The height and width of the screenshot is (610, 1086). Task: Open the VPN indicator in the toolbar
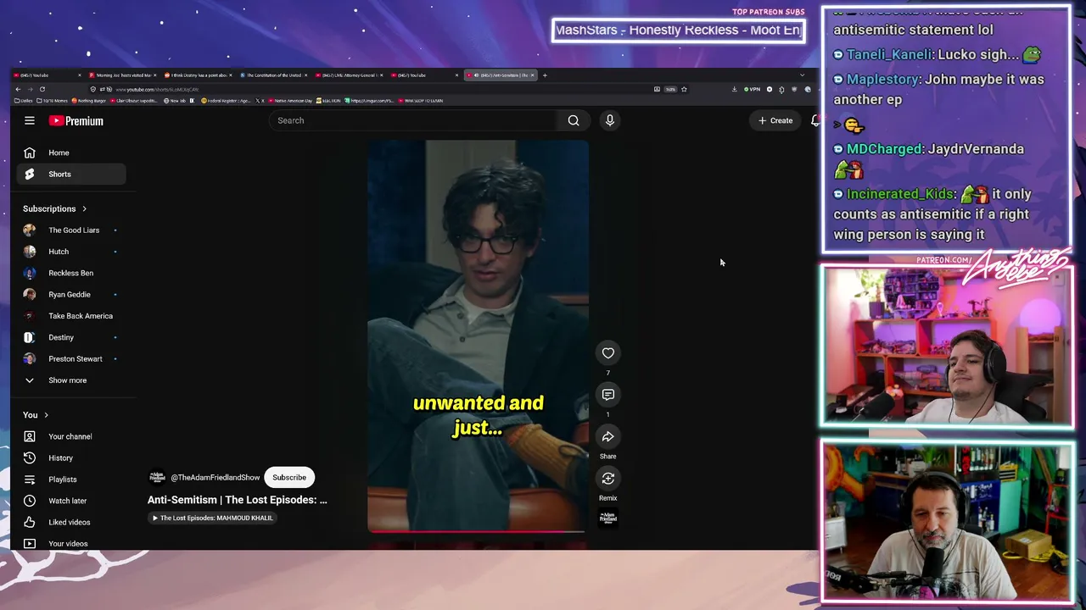point(752,89)
